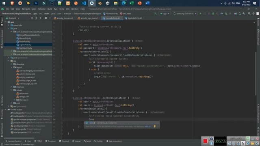Switch to activity_sign_in.xml tab
Viewport: 260px width, 146px height.
[89, 18]
